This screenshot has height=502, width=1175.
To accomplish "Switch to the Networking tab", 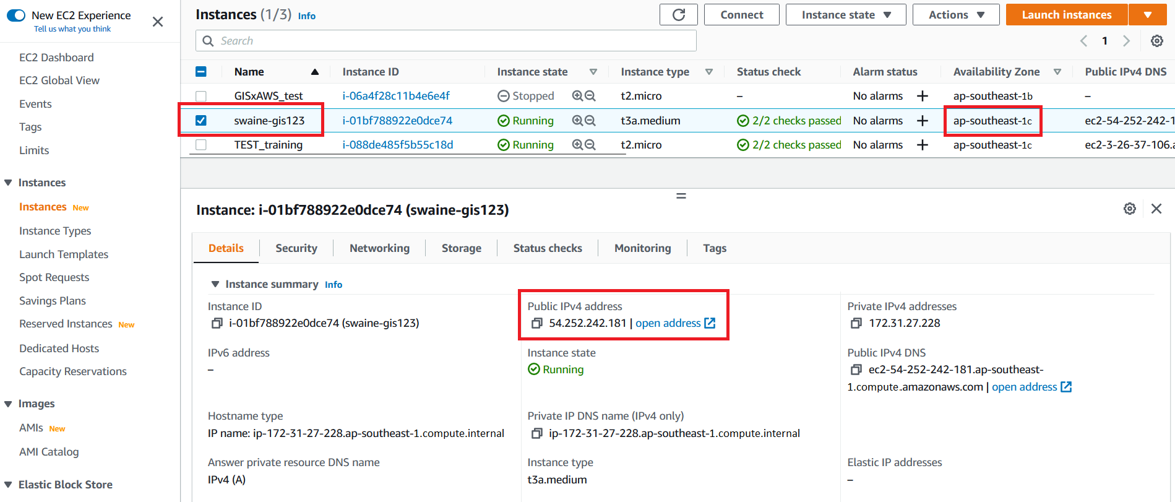I will click(379, 248).
